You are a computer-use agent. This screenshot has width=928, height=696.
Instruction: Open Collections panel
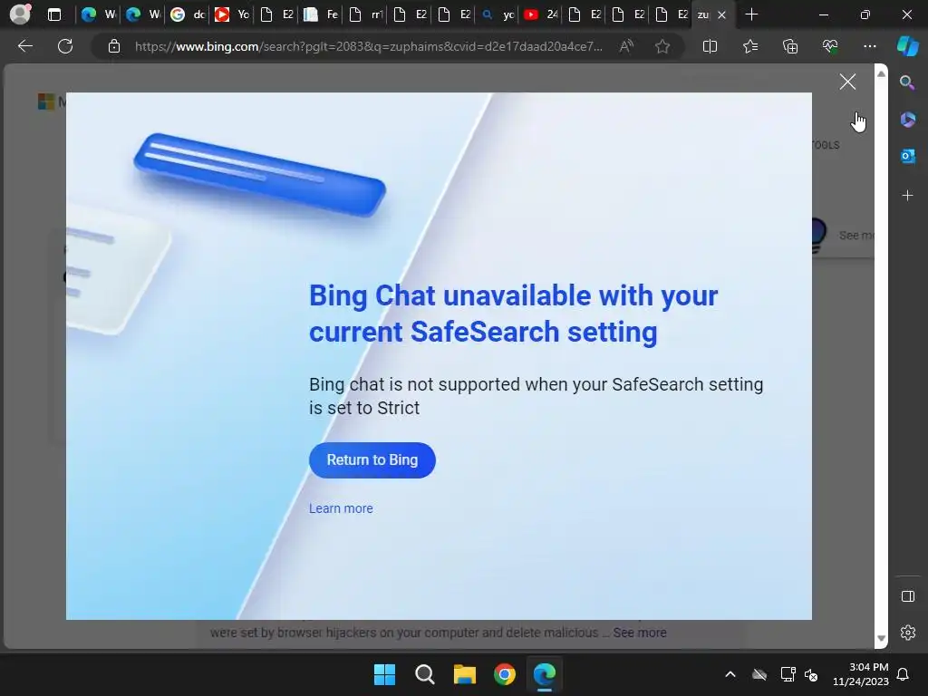(790, 46)
